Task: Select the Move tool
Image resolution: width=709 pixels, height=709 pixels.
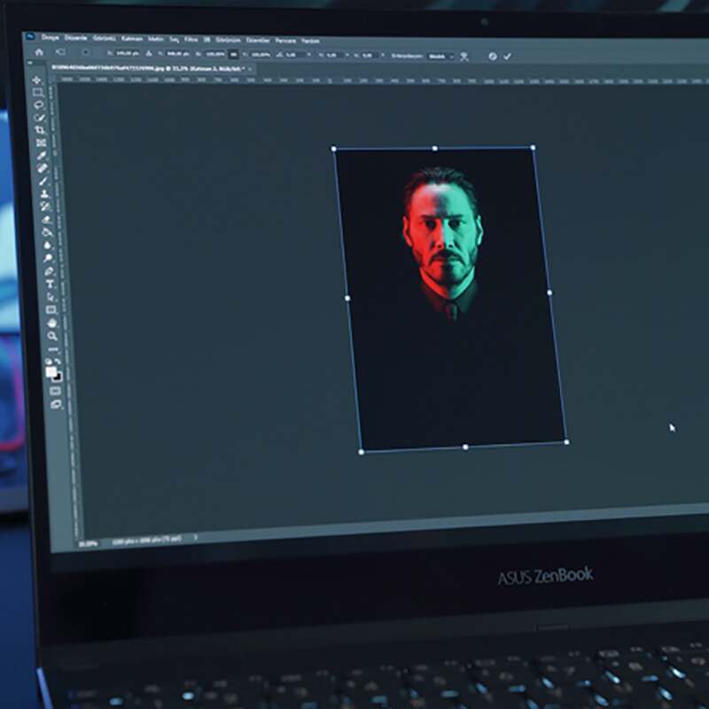Action: click(x=36, y=81)
